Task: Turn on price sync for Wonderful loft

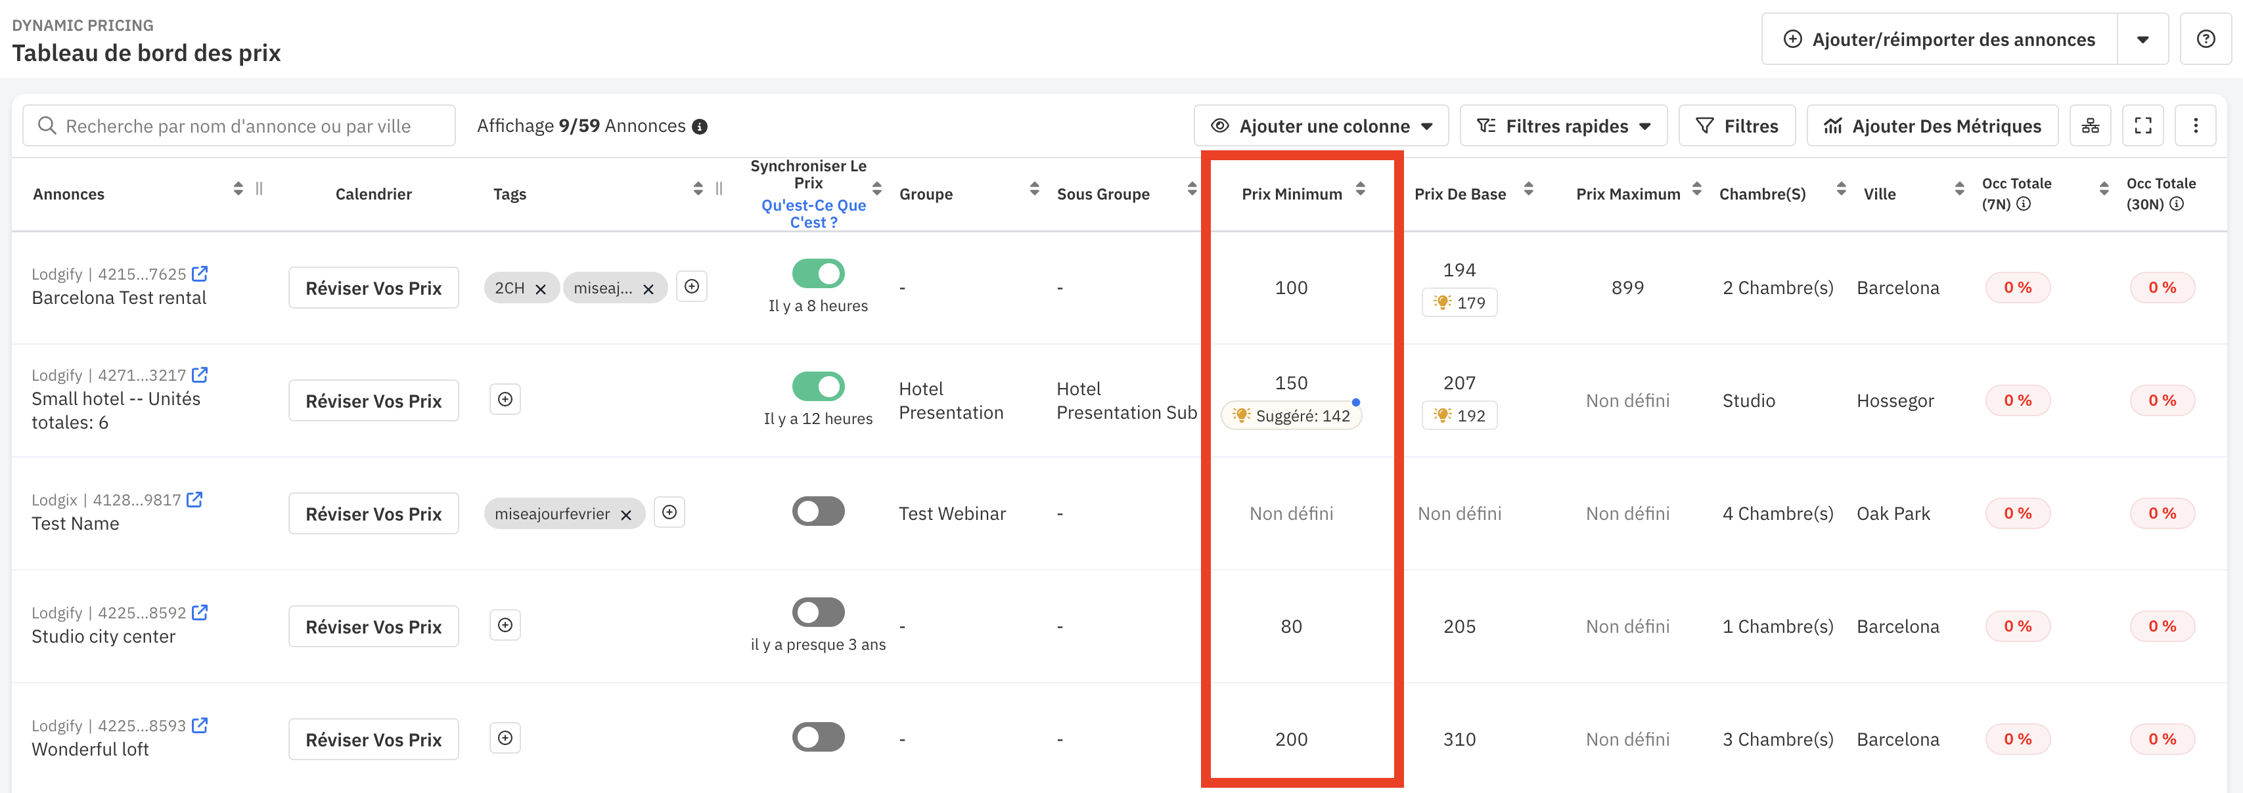Action: (x=817, y=737)
